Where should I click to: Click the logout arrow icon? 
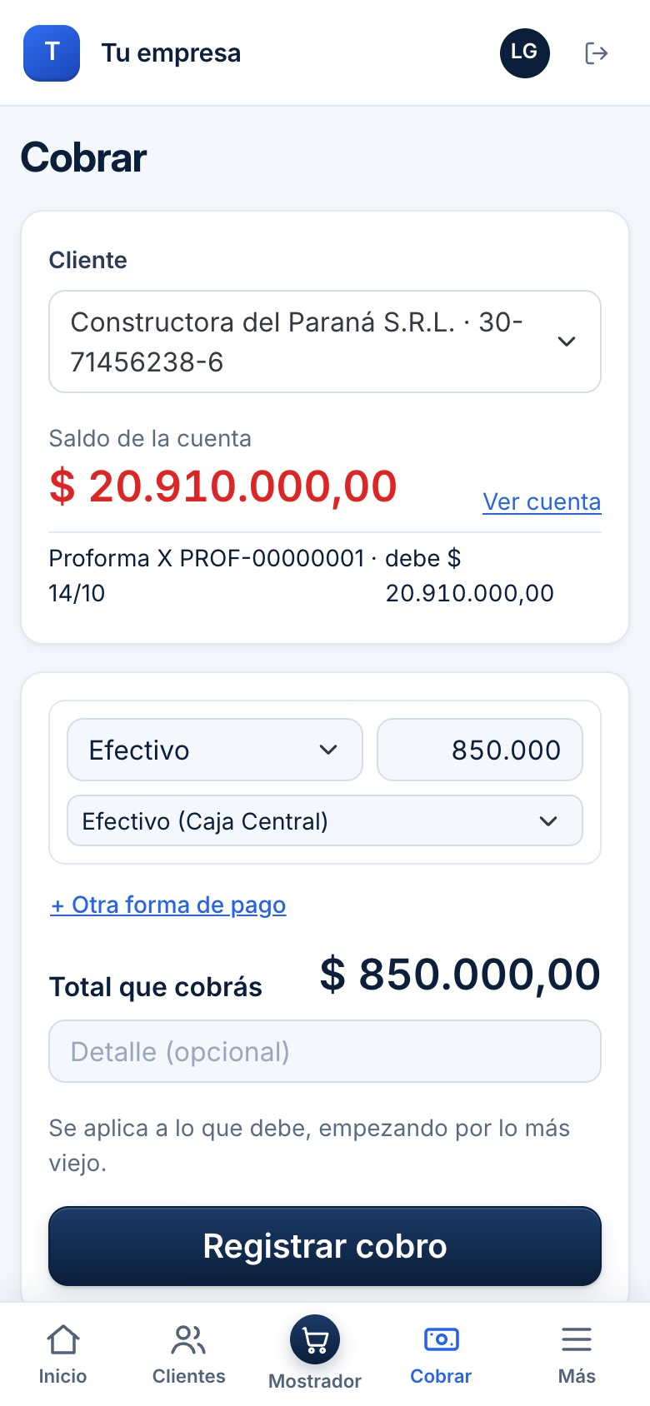click(x=596, y=53)
